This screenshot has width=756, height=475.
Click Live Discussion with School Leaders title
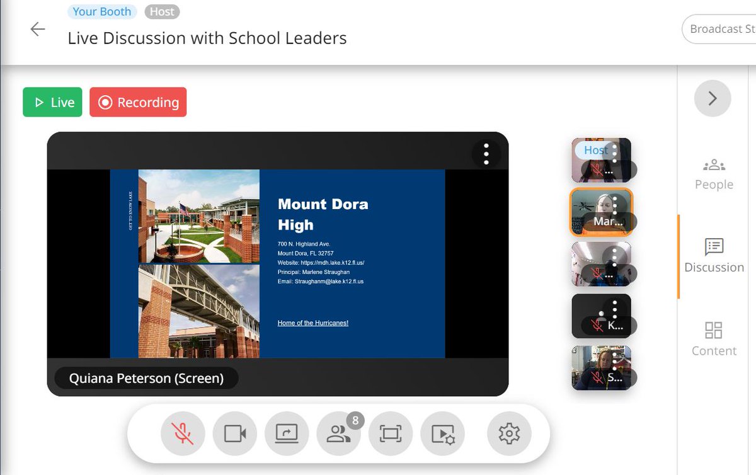pos(207,38)
